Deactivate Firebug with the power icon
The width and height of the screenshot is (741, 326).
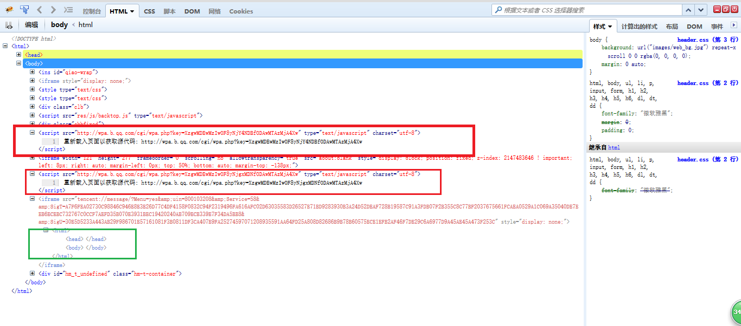[x=734, y=9]
